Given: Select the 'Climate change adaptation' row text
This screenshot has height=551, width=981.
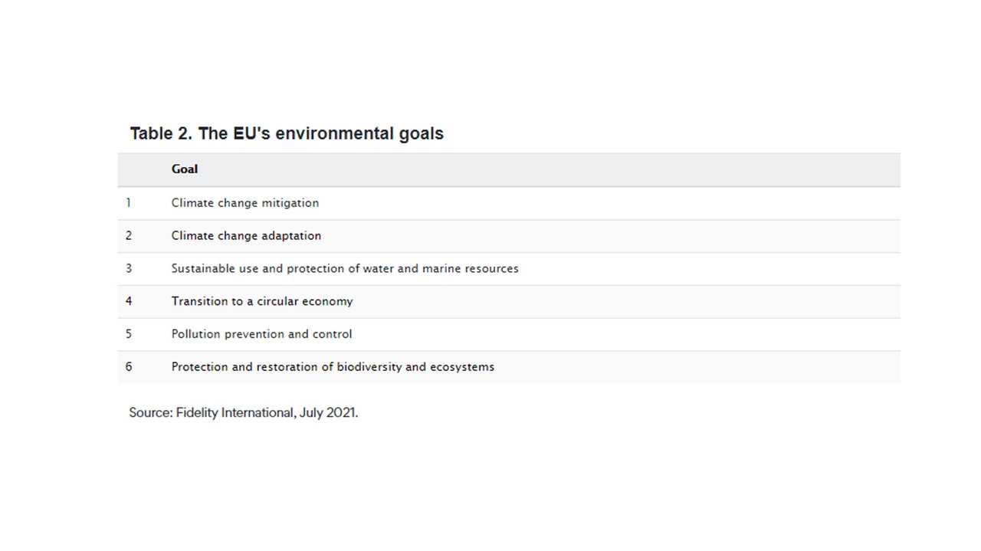Looking at the screenshot, I should [x=246, y=236].
